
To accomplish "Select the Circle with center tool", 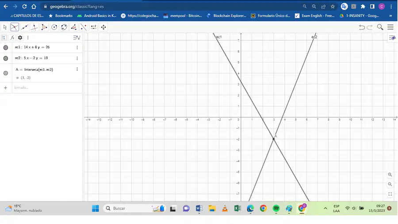I will [54, 27].
